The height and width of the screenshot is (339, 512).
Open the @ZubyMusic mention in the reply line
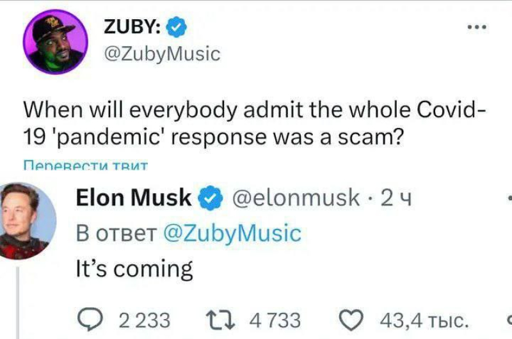click(232, 233)
